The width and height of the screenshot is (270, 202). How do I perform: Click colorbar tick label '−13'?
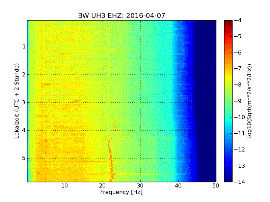pyautogui.click(x=240, y=166)
